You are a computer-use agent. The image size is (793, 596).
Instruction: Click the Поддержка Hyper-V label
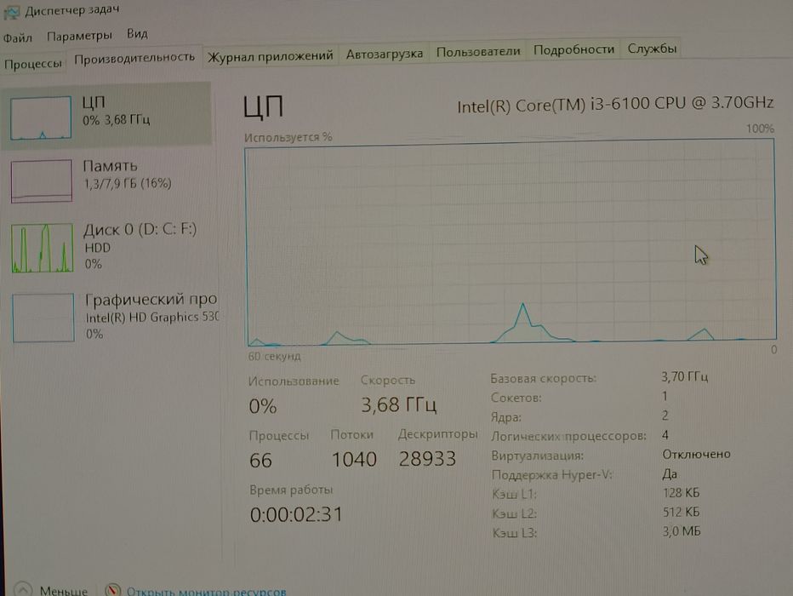tap(551, 475)
